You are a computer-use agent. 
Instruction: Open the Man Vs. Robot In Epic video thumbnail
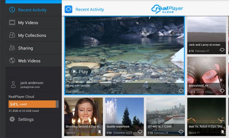pyautogui.click(x=206, y=117)
